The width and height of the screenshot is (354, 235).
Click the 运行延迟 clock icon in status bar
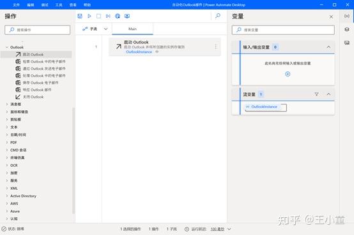click(187, 229)
